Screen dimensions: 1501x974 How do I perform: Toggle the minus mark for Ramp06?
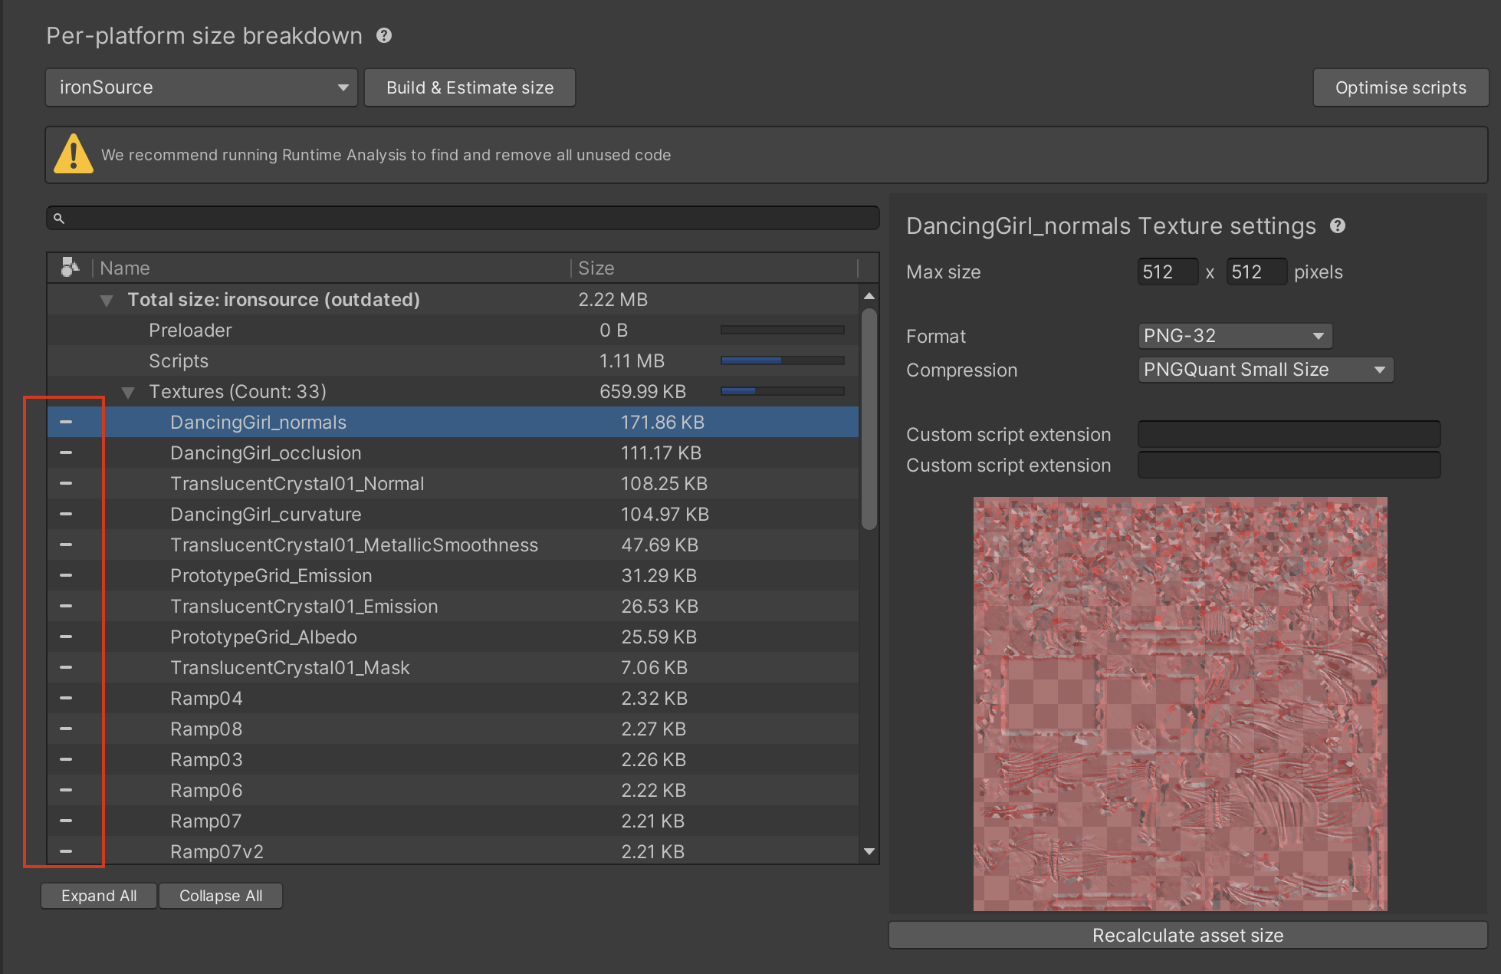tap(66, 790)
